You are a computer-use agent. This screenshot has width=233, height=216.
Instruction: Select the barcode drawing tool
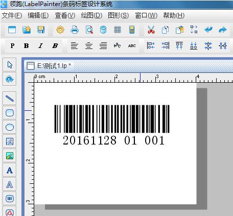coord(10,199)
